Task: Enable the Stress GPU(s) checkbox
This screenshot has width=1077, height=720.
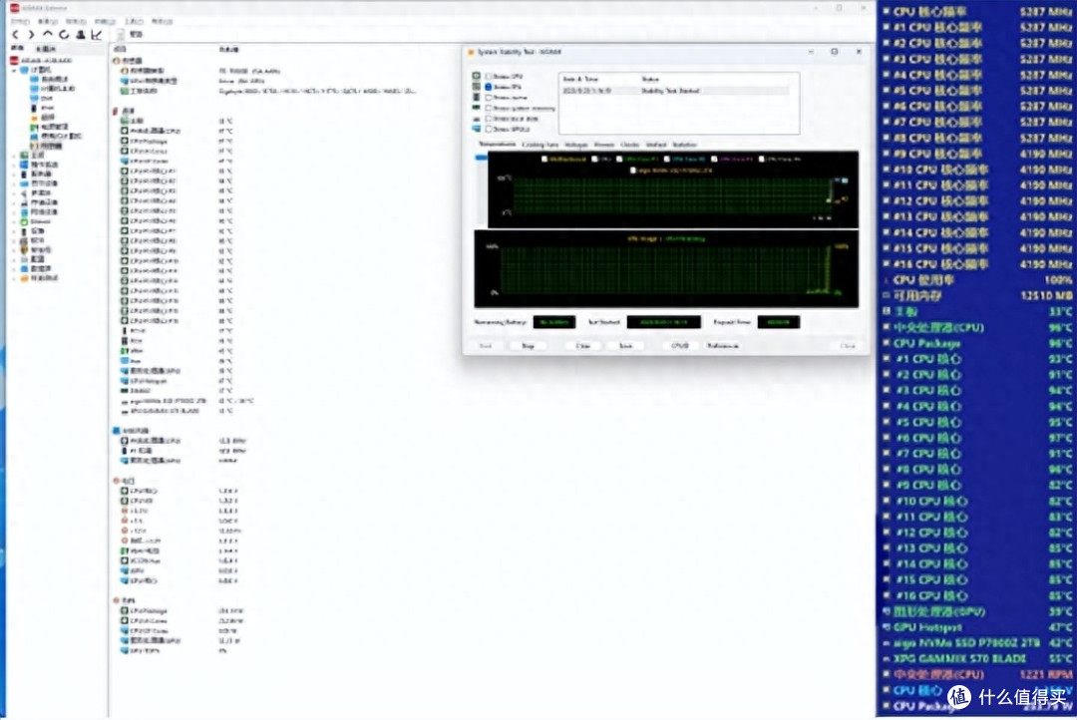Action: [x=489, y=129]
